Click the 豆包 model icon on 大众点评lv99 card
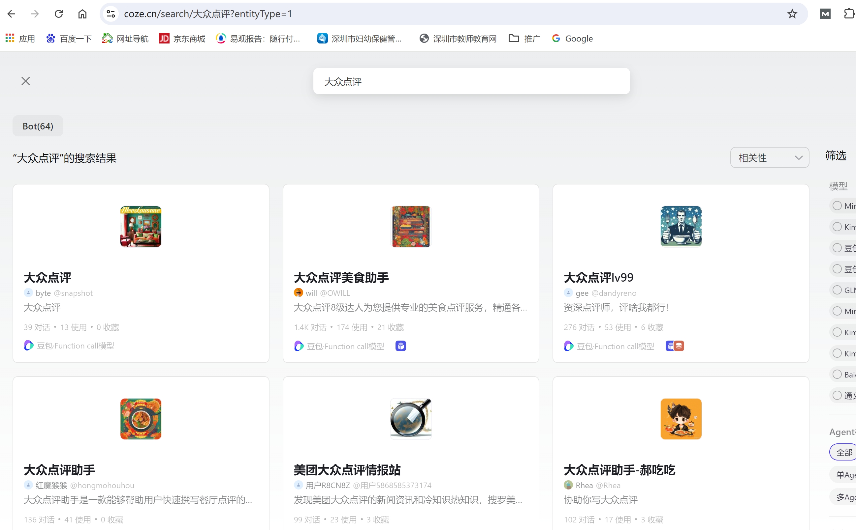This screenshot has height=530, width=856. pos(569,346)
